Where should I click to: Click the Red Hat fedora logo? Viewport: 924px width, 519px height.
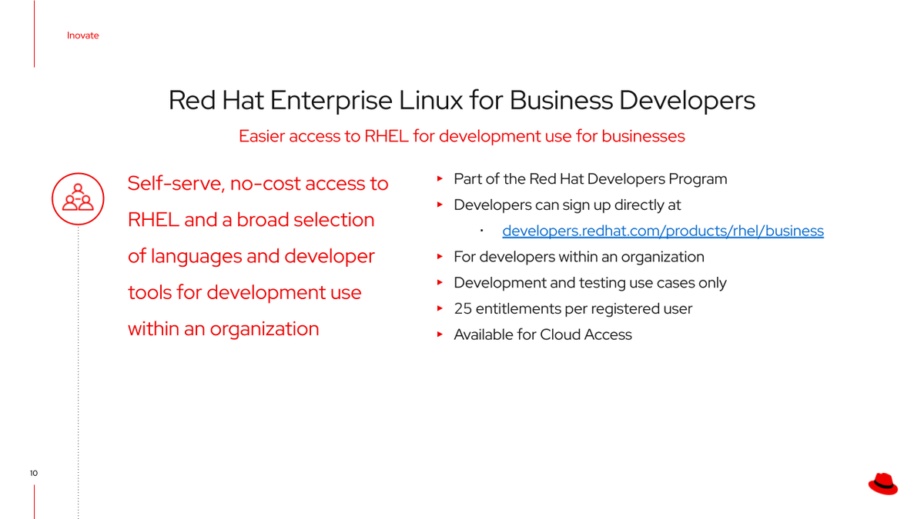click(882, 483)
